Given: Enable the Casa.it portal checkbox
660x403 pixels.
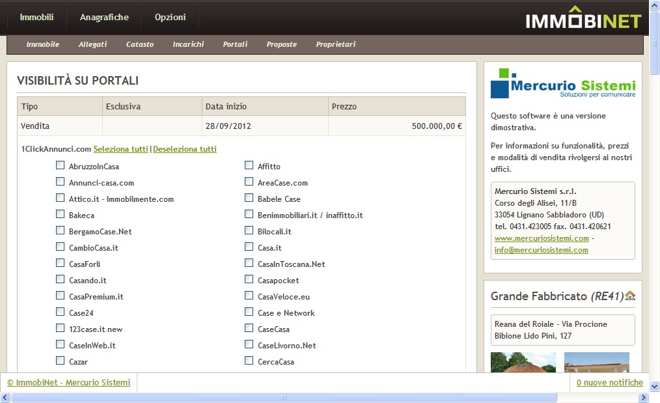Looking at the screenshot, I should 249,247.
